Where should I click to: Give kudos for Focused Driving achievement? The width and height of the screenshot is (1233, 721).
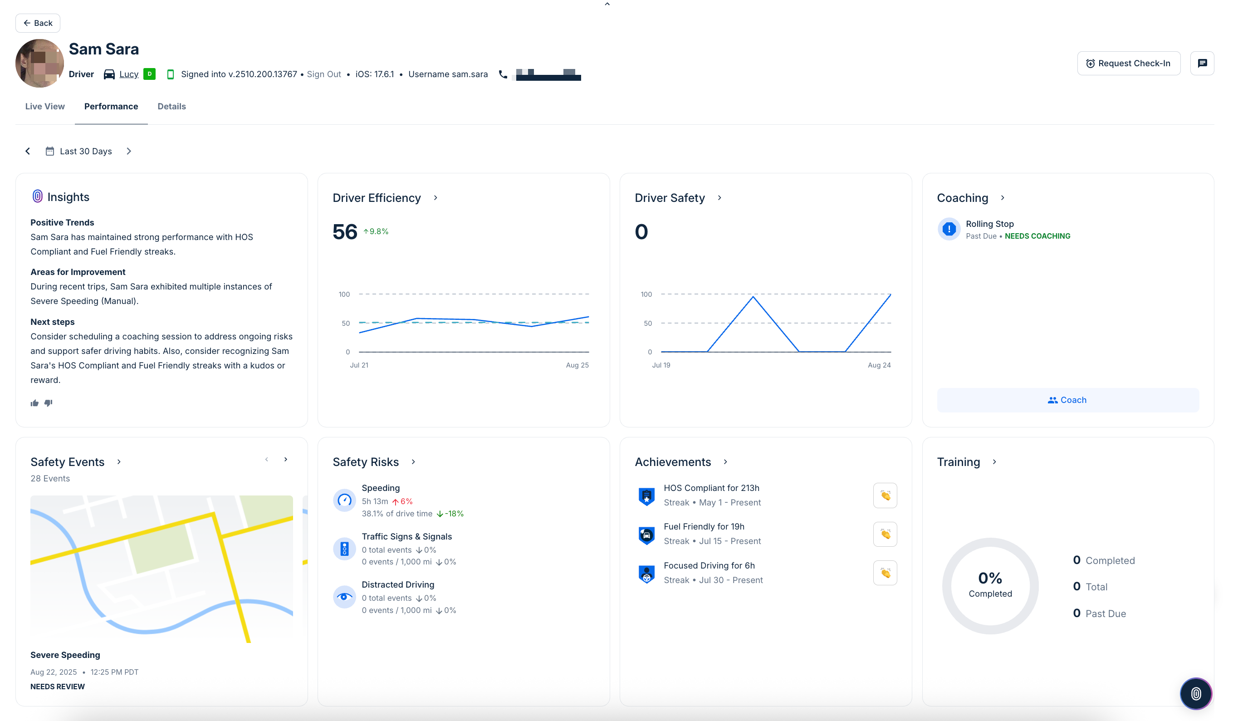pyautogui.click(x=885, y=573)
